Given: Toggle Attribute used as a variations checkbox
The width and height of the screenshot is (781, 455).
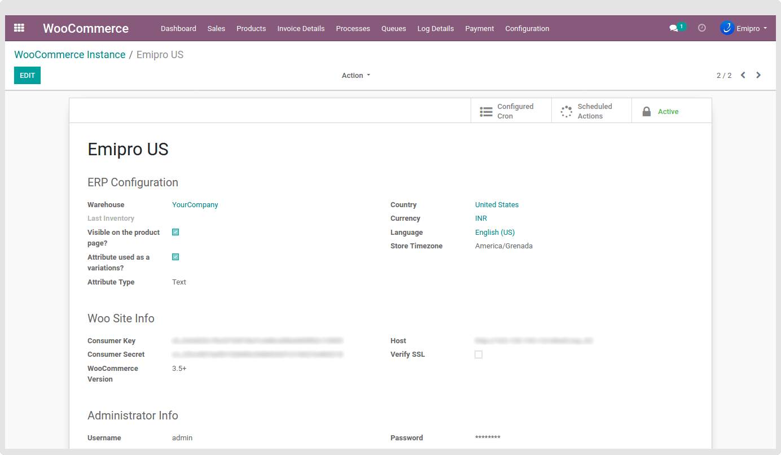Looking at the screenshot, I should 175,257.
